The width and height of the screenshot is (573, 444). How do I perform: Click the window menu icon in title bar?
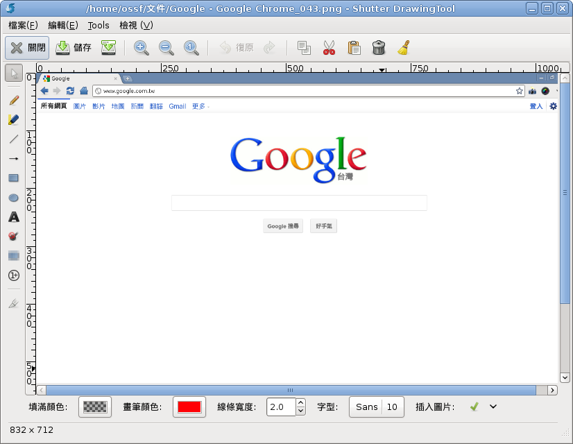click(10, 8)
